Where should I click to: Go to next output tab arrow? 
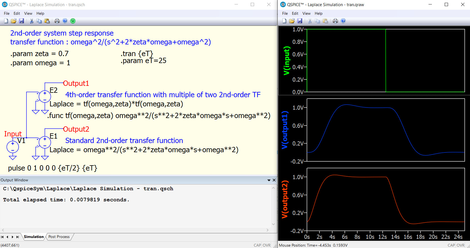[x=13, y=237]
